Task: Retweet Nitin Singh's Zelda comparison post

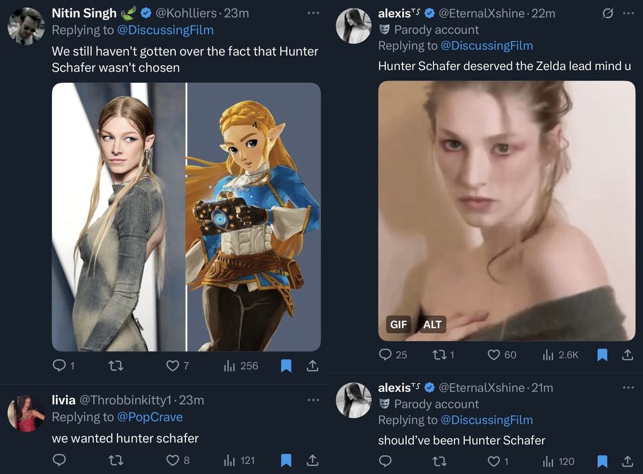Action: 116,365
